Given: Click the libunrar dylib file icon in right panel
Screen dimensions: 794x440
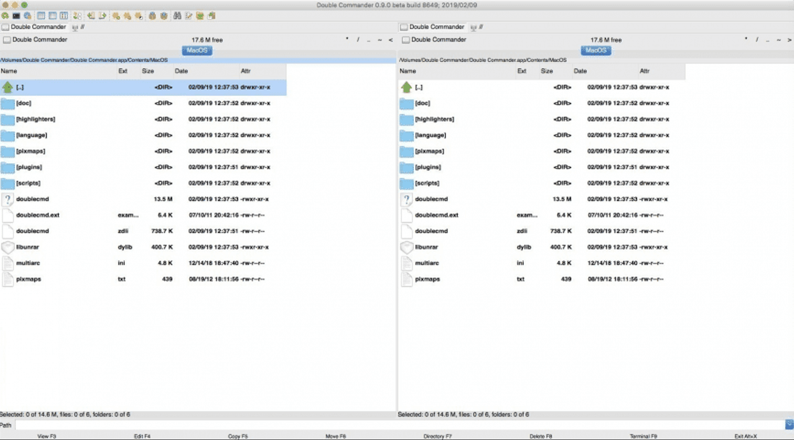Looking at the screenshot, I should point(406,247).
